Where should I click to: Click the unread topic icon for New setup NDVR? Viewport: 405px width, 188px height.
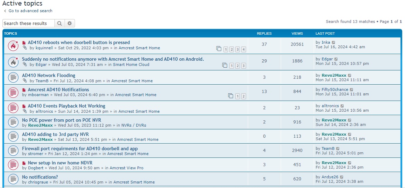13,165
